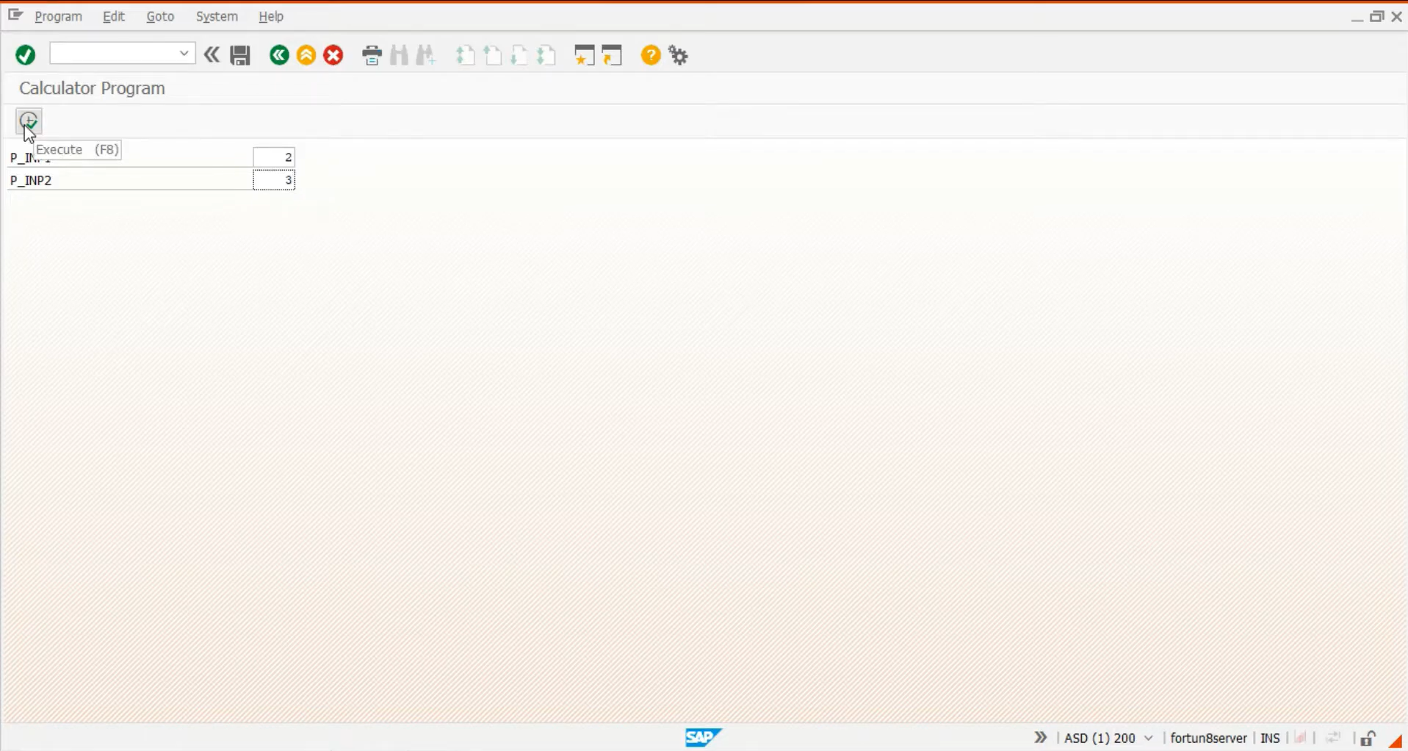Open the Help menu
1408x751 pixels.
click(271, 16)
